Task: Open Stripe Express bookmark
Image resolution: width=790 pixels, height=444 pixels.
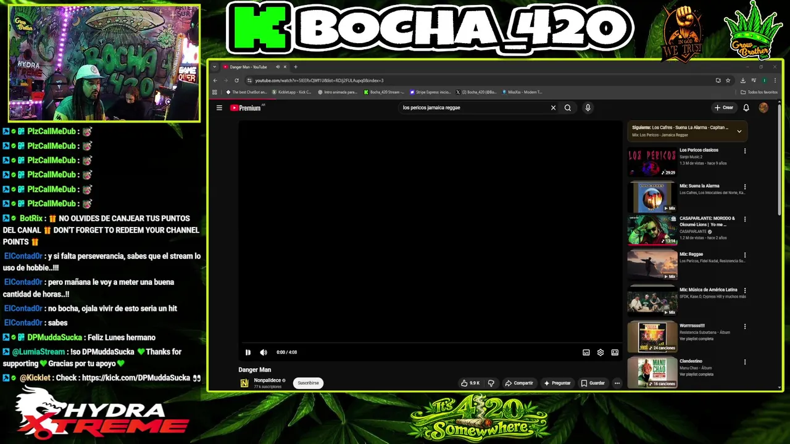Action: click(430, 92)
